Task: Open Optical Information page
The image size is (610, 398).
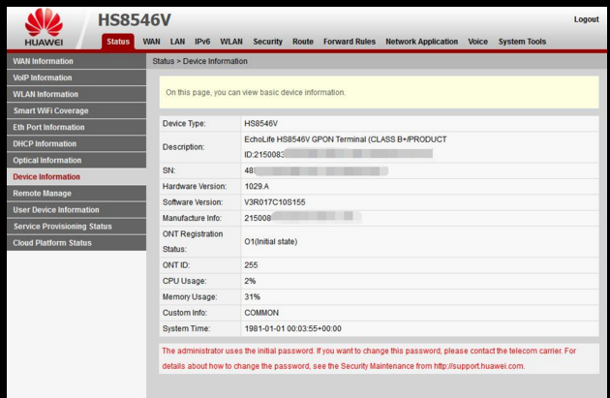Action: [x=76, y=161]
